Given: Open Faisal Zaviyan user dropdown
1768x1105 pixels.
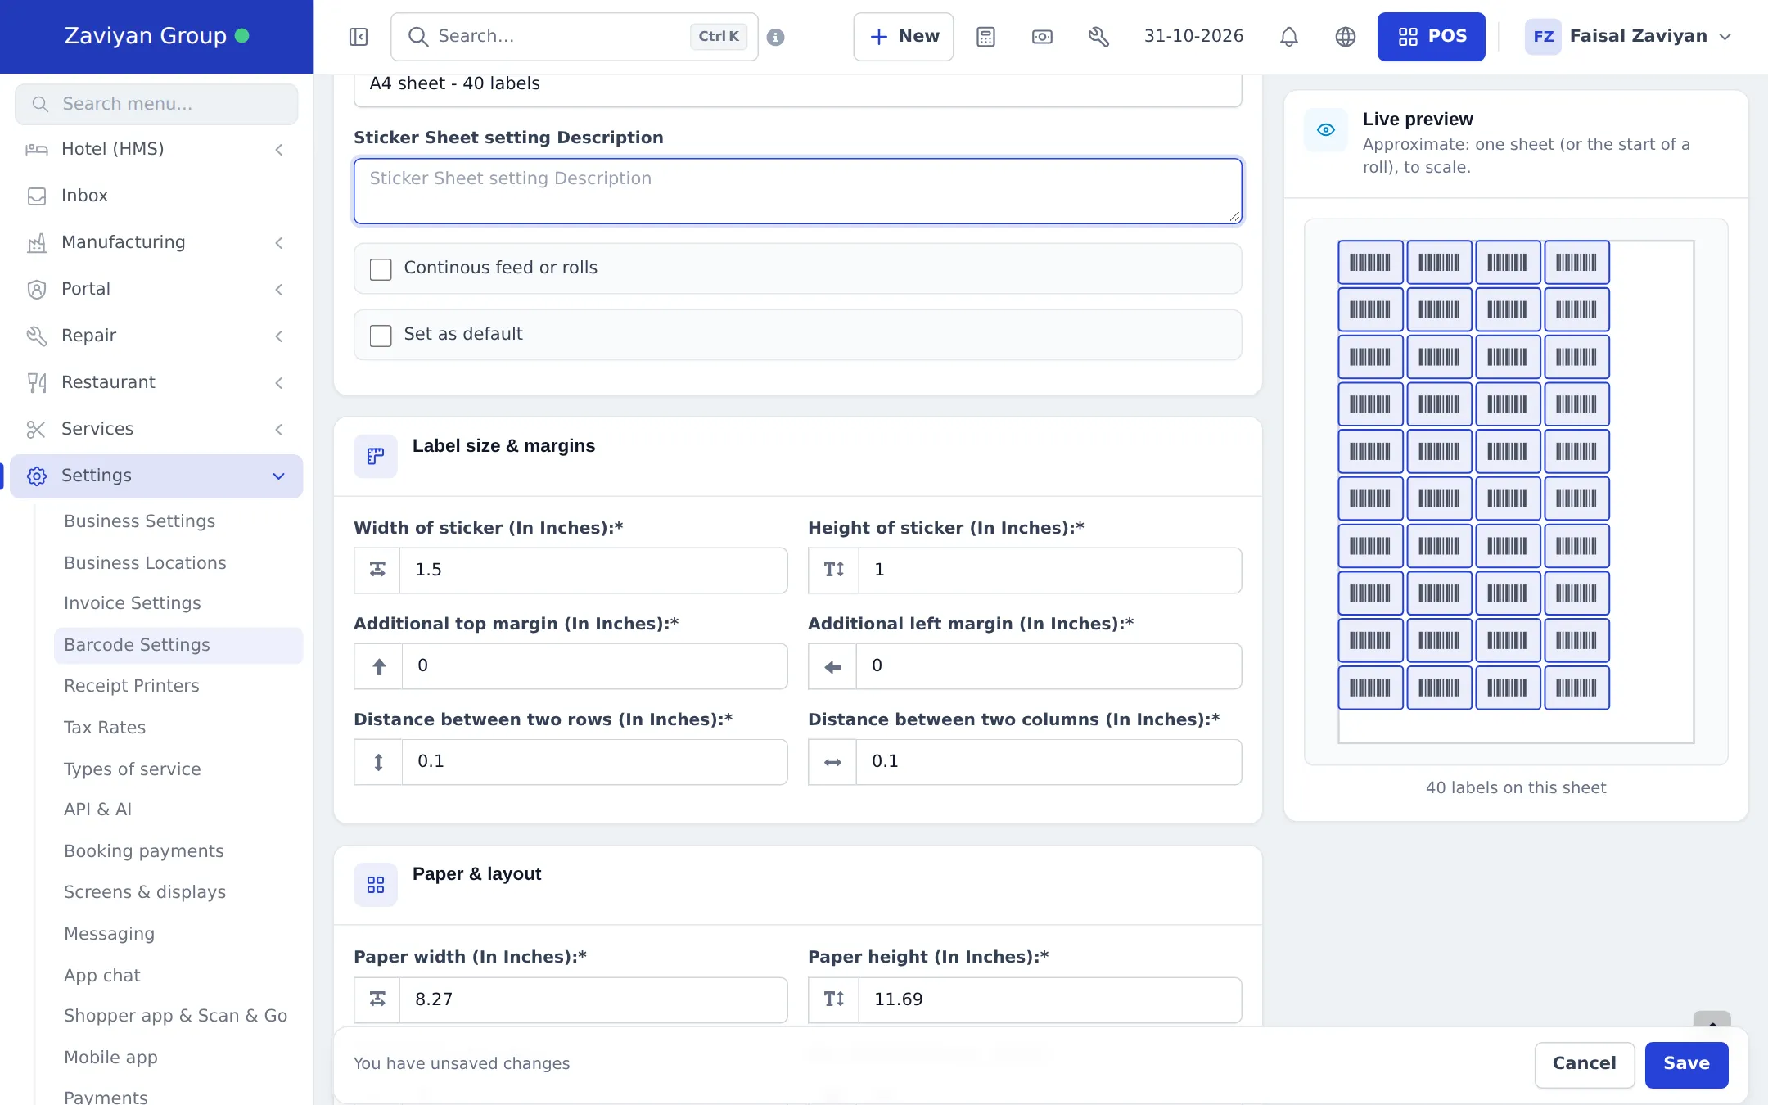Looking at the screenshot, I should tap(1628, 37).
